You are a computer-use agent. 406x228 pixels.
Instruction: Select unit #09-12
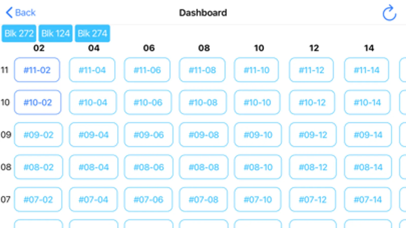click(313, 135)
